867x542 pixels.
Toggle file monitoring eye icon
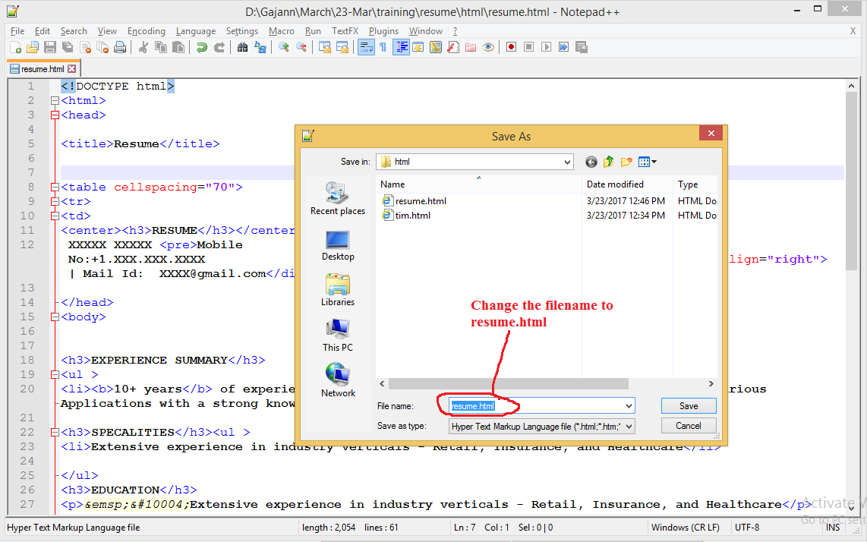487,48
